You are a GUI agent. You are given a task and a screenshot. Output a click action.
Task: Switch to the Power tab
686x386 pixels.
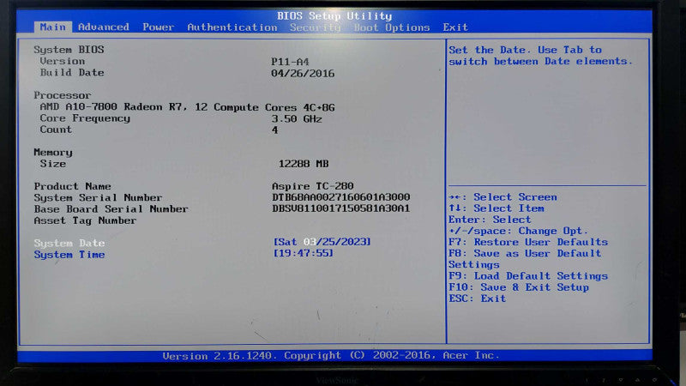tap(159, 27)
